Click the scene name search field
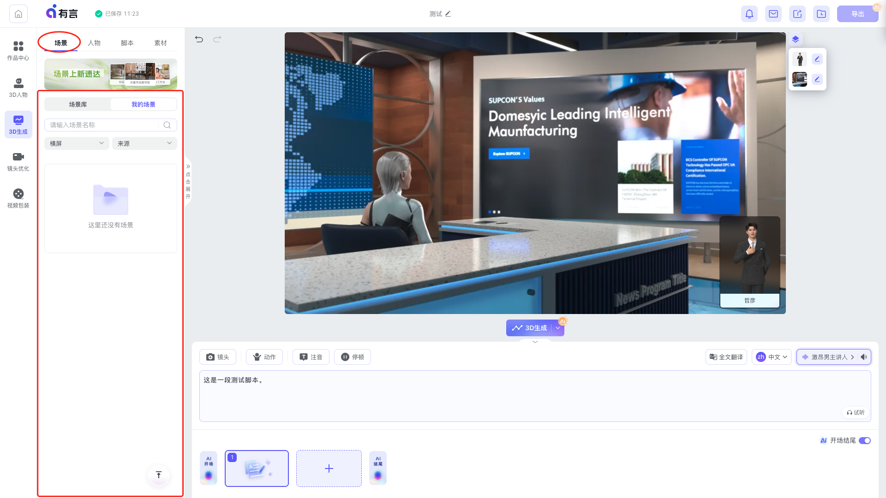 pyautogui.click(x=111, y=125)
